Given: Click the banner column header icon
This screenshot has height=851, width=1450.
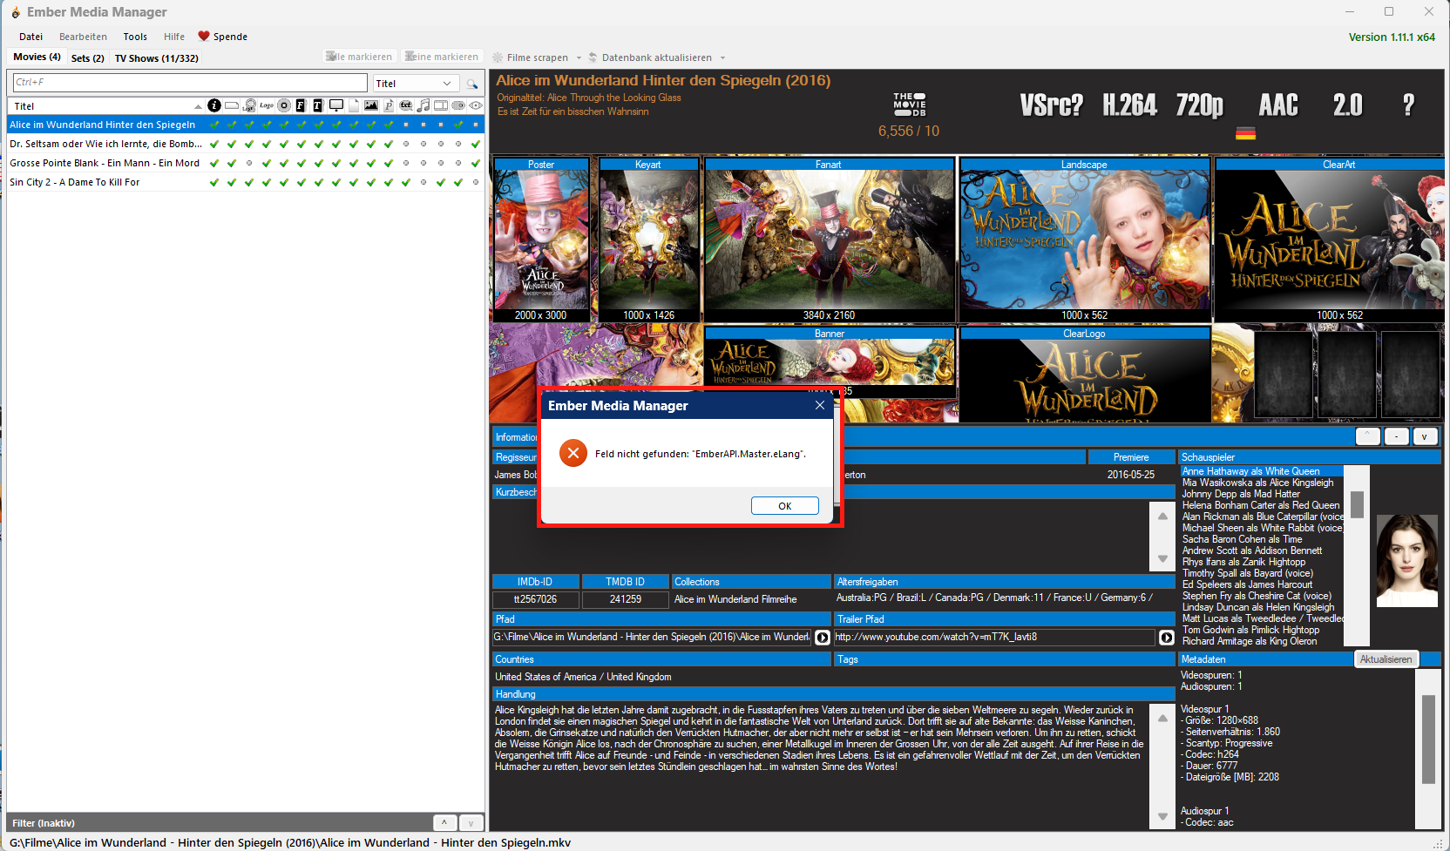Looking at the screenshot, I should click(232, 105).
